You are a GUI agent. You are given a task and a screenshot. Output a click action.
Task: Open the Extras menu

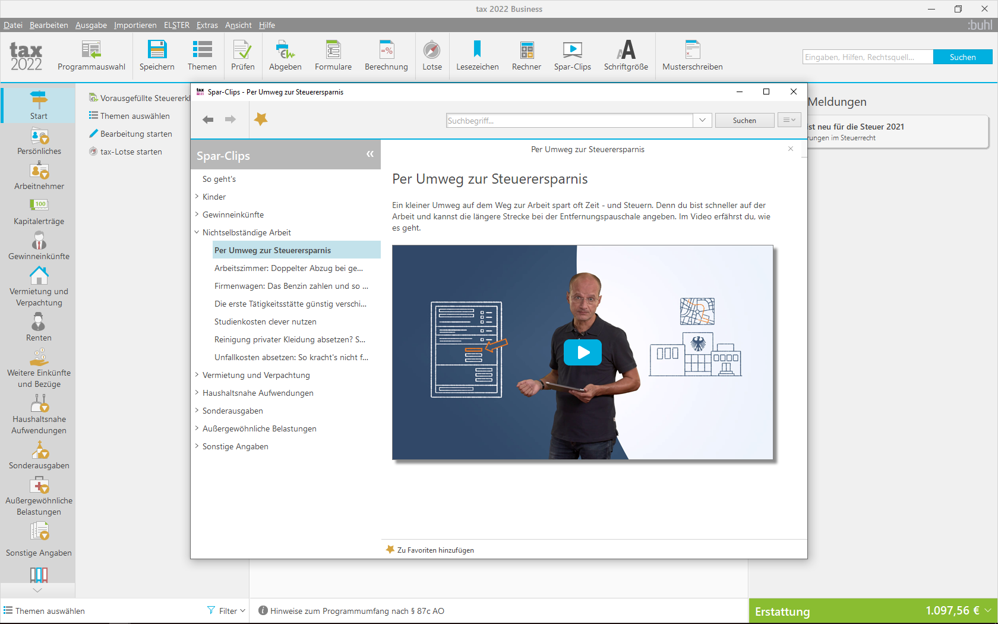coord(207,25)
